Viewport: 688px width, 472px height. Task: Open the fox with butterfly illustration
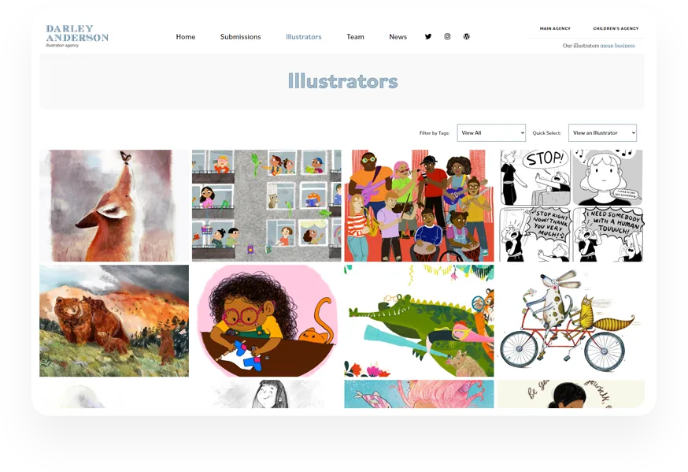(x=114, y=206)
